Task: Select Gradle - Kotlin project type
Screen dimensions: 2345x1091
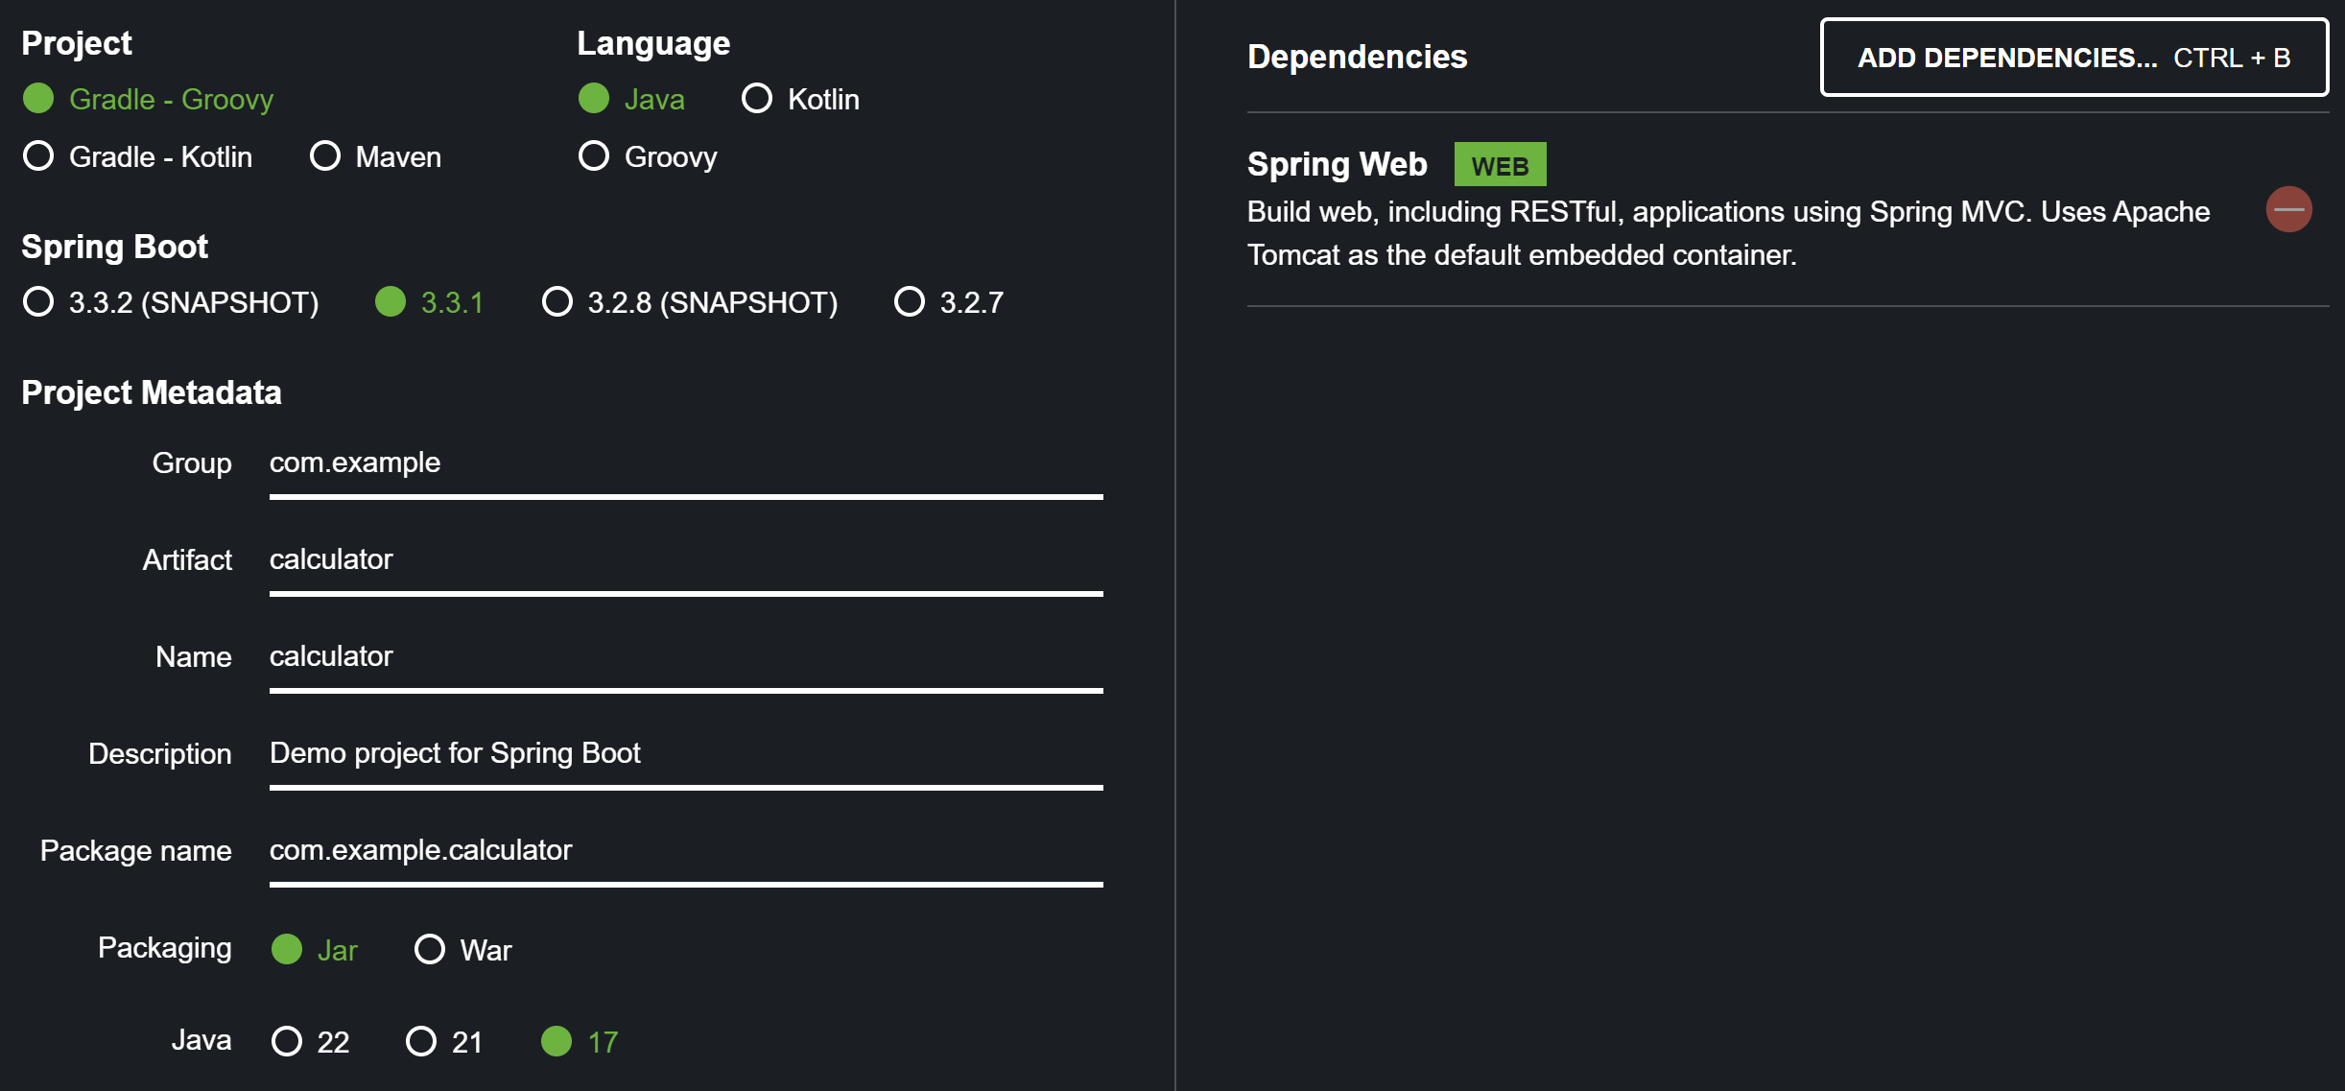Action: tap(39, 156)
